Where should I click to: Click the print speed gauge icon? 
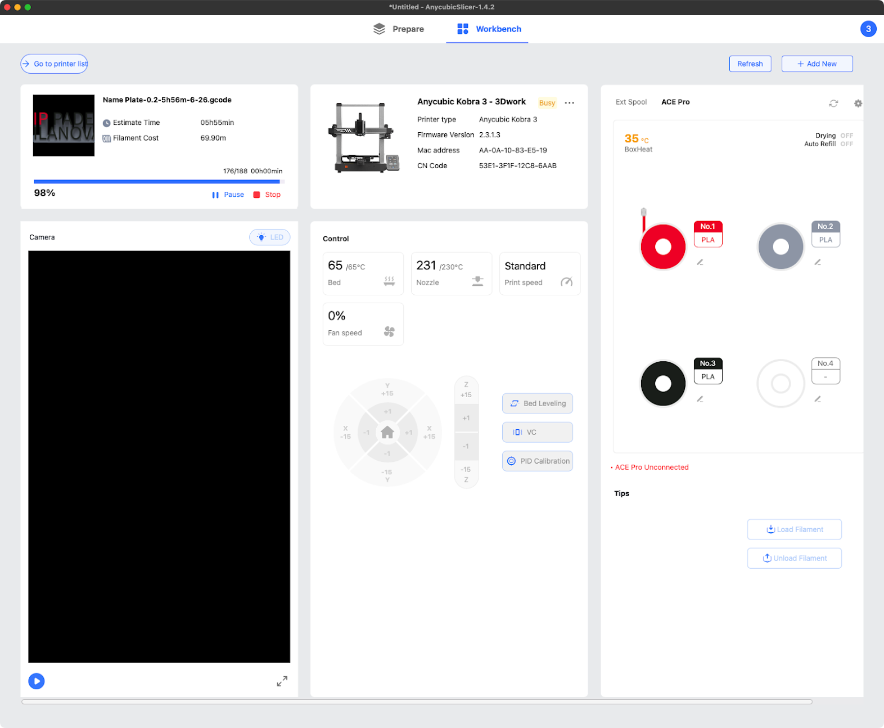(566, 281)
